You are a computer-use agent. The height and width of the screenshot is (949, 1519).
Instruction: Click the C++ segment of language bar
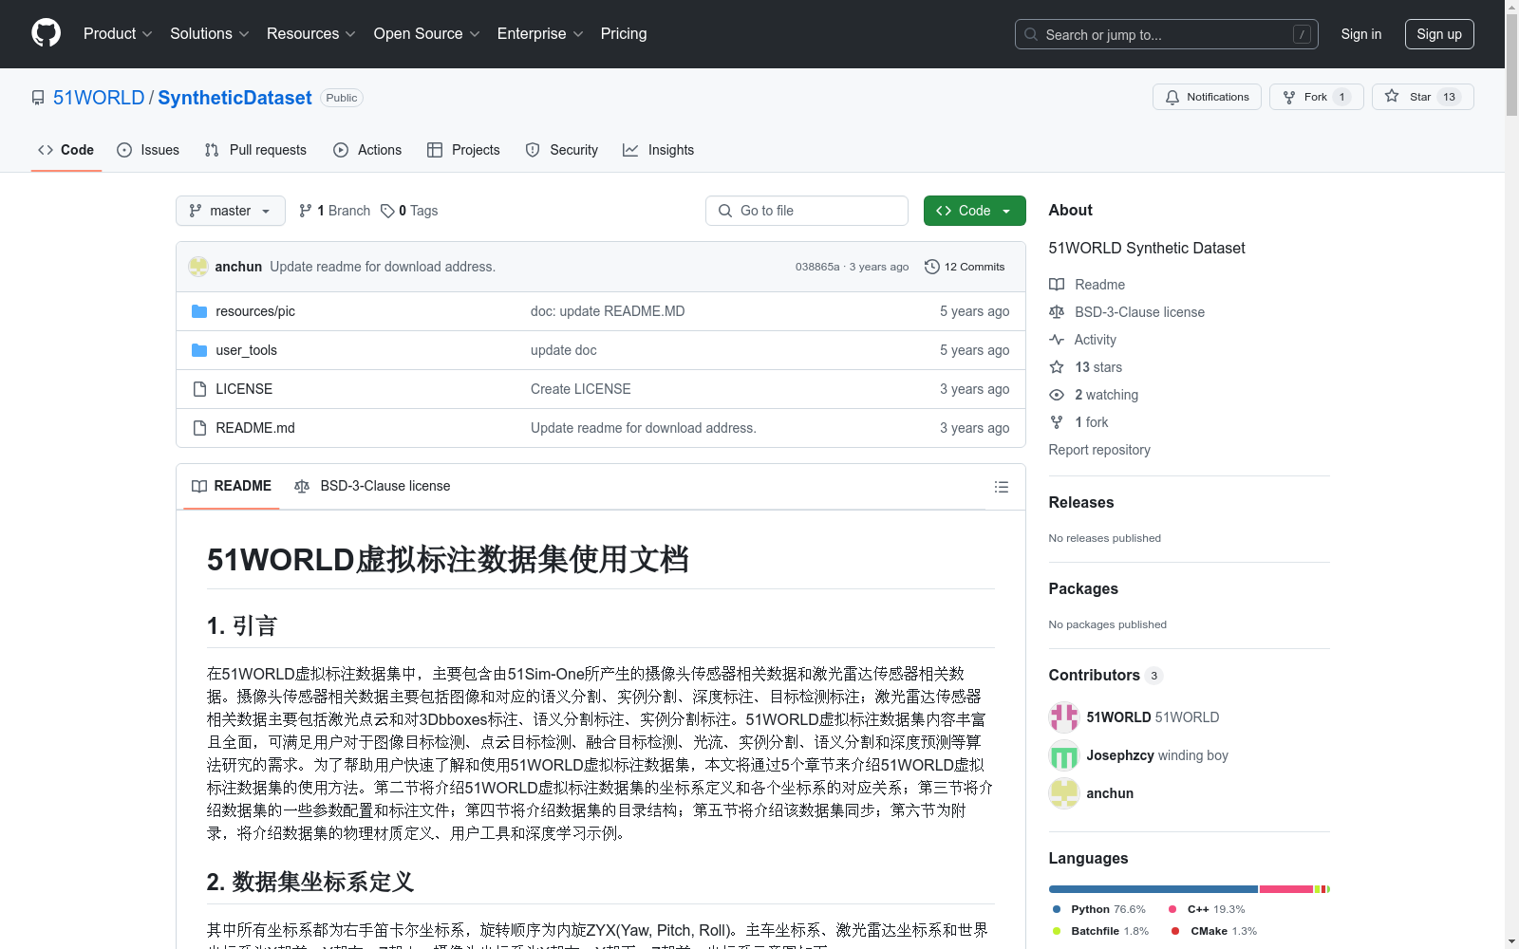1286,889
